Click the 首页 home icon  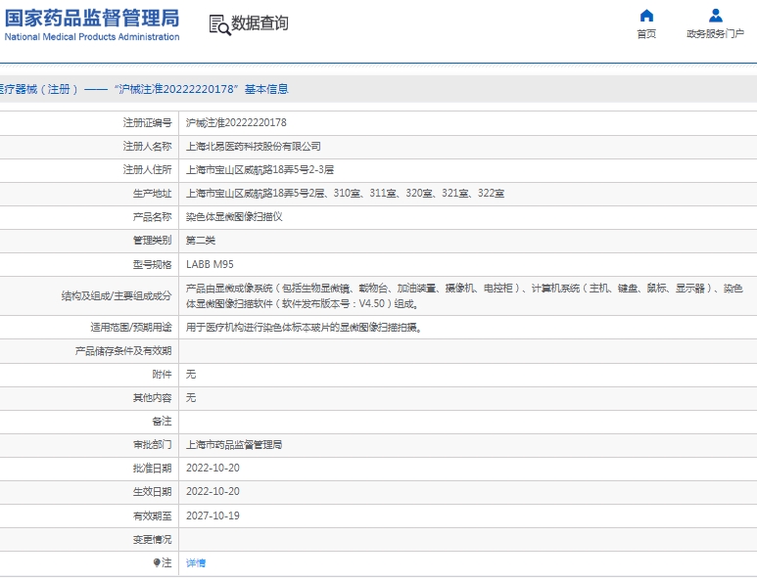(646, 16)
